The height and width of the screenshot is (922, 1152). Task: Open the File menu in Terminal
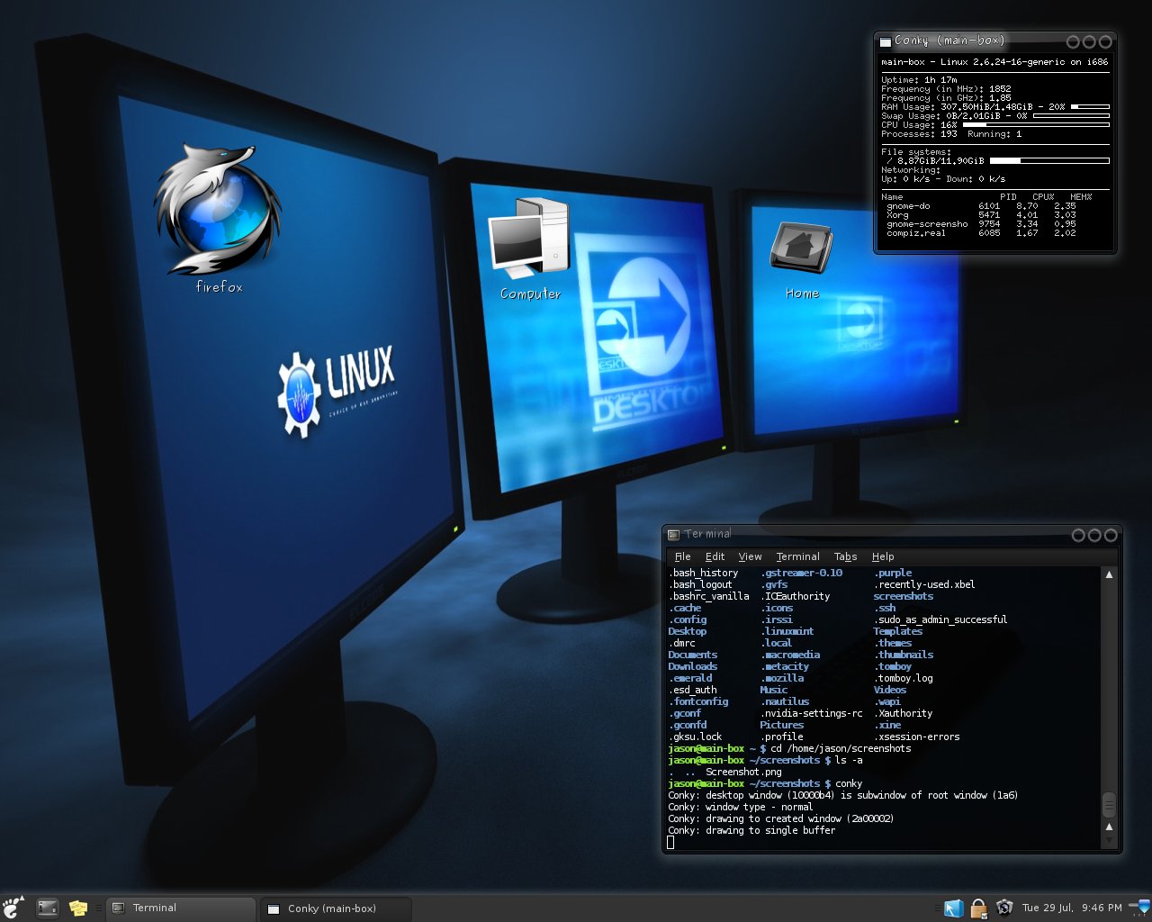(x=682, y=556)
